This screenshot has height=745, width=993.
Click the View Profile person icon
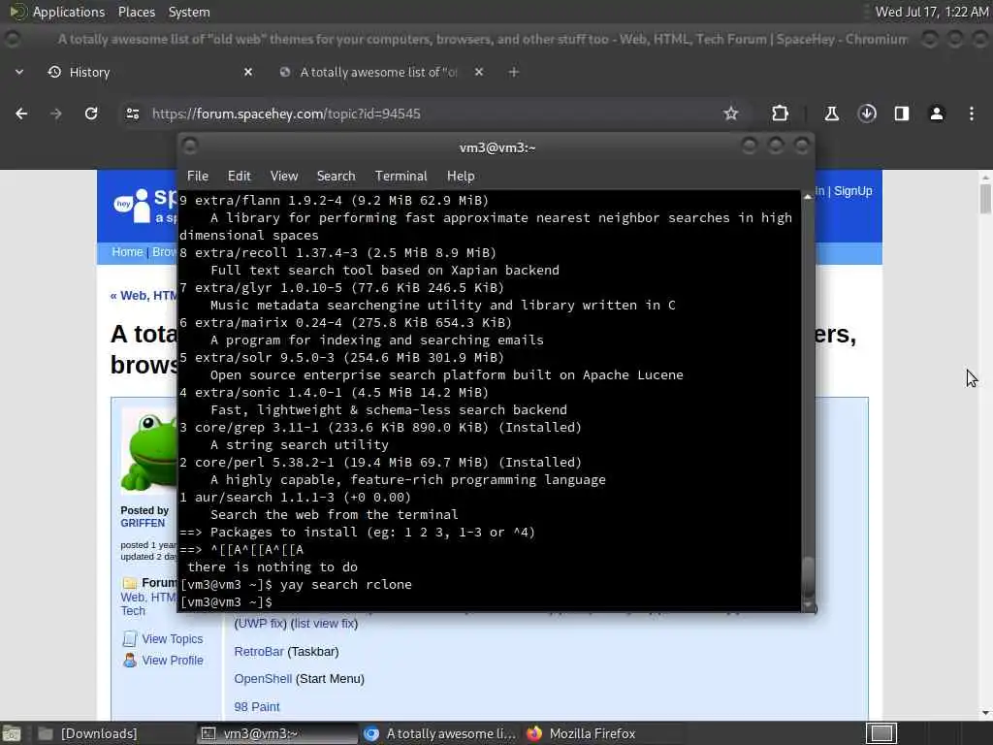(130, 660)
